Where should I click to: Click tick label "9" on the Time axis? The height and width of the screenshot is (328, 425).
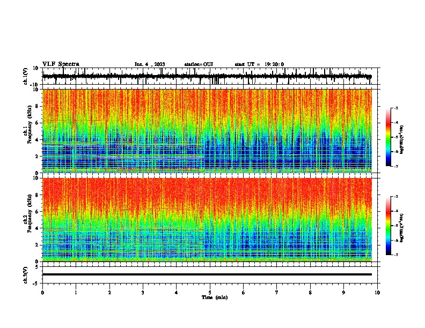click(343, 293)
